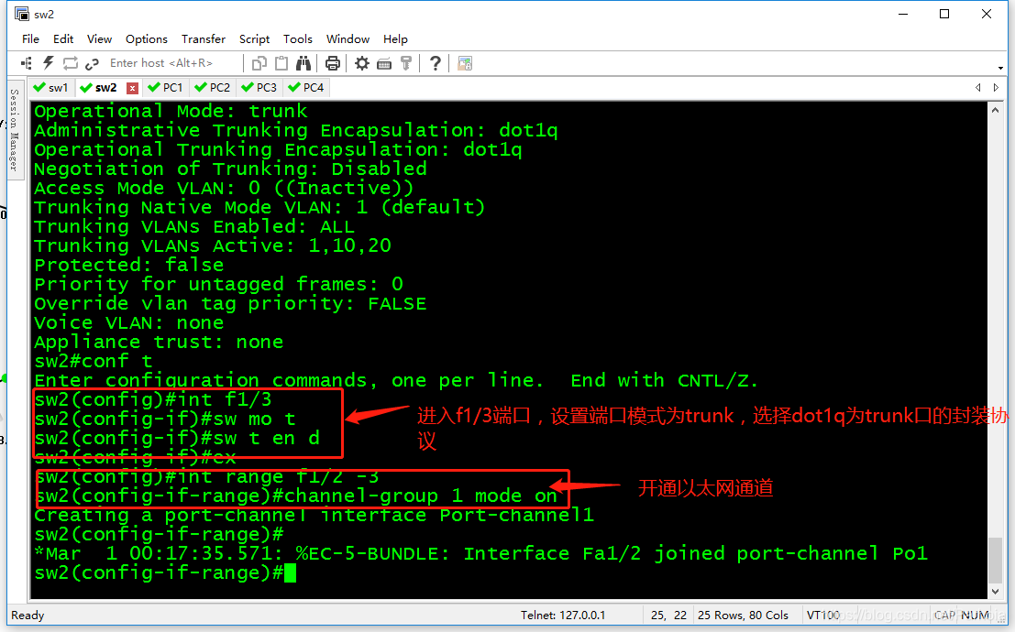1015x632 pixels.
Task: Click the 'Telnet: 127.0.0.1' status entry
Action: tap(563, 616)
